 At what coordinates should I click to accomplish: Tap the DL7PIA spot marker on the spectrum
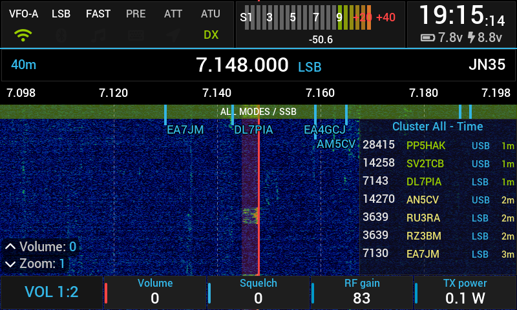tap(253, 130)
